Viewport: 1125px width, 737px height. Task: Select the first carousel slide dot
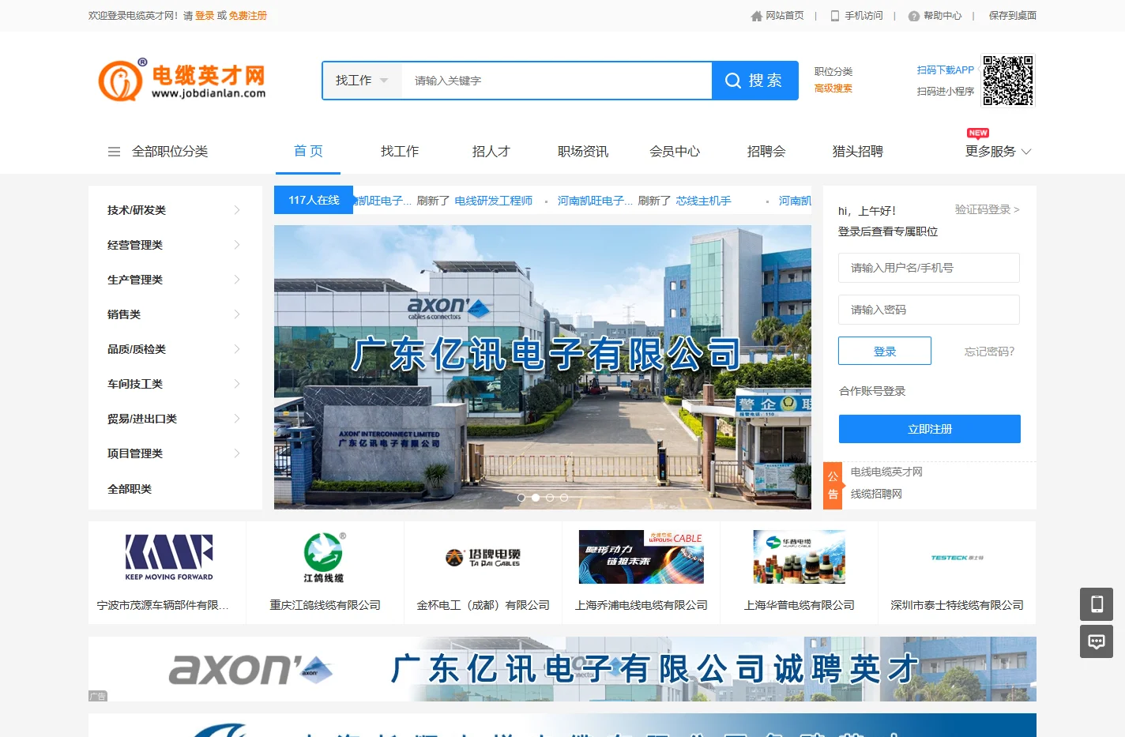(x=521, y=498)
